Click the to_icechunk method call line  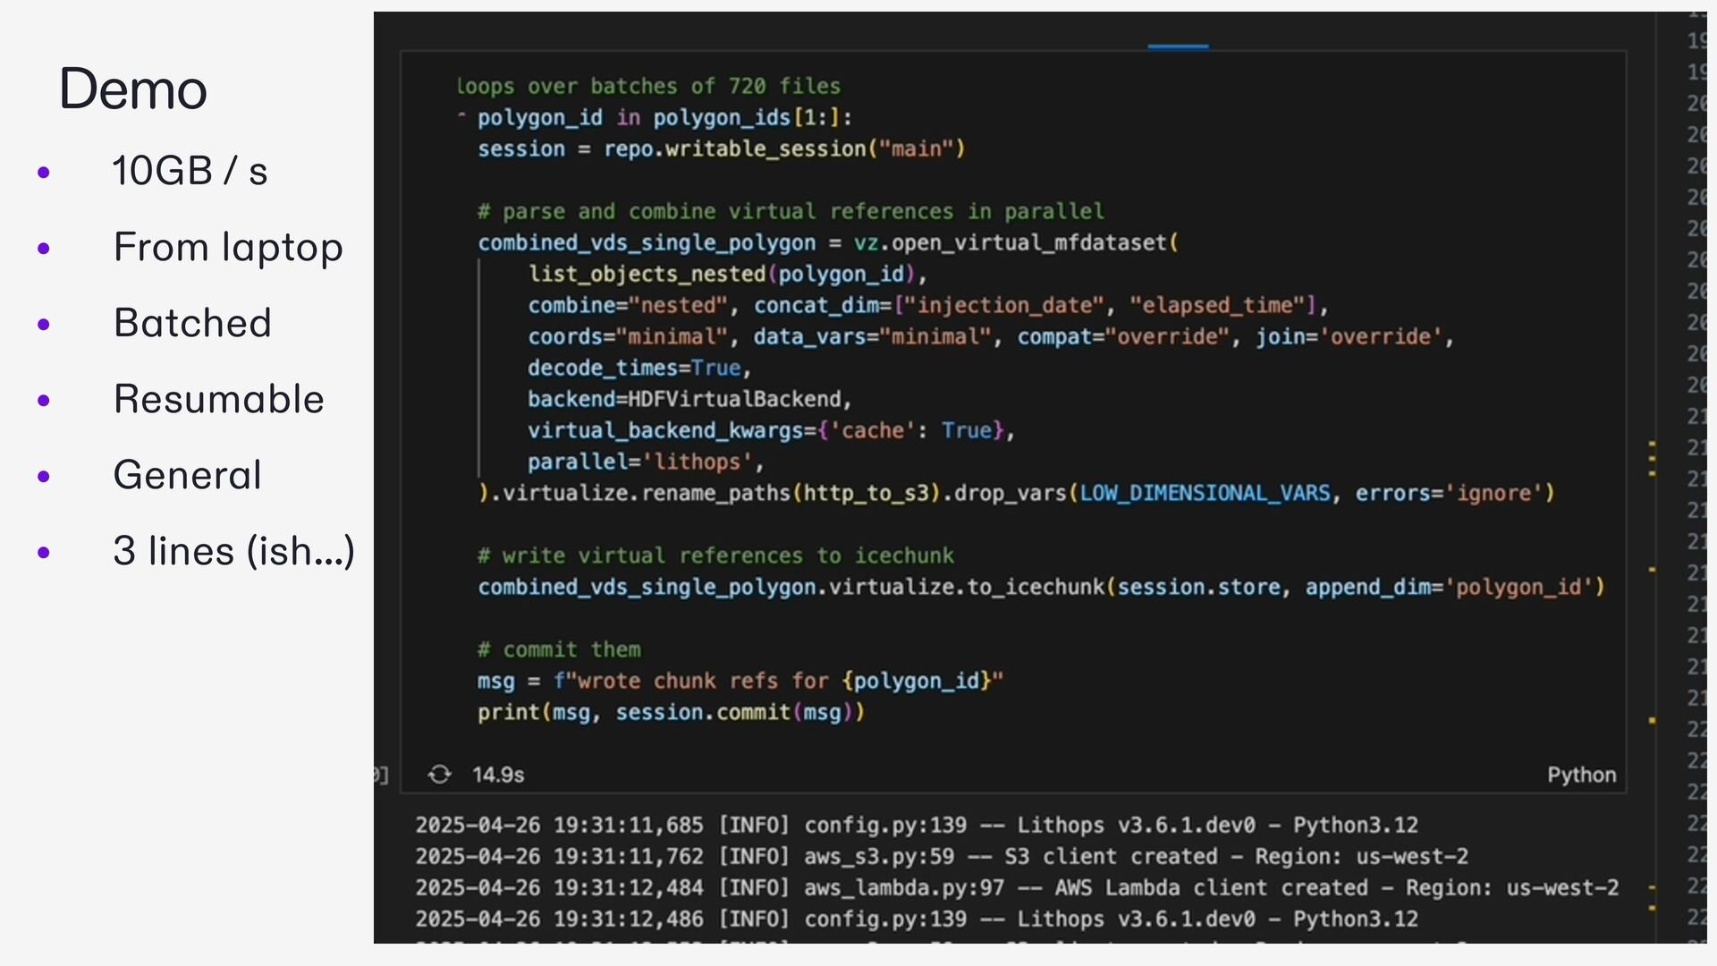(1035, 587)
